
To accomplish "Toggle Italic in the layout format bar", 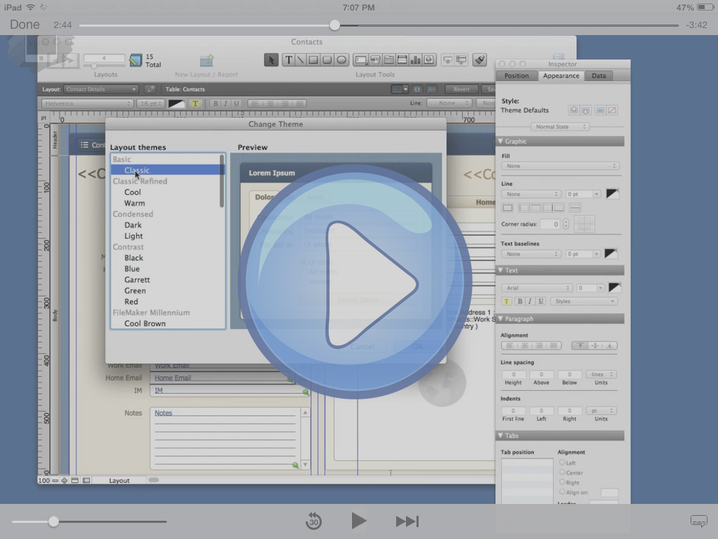I will tap(226, 104).
